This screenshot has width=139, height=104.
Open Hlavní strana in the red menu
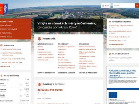tap(7, 22)
